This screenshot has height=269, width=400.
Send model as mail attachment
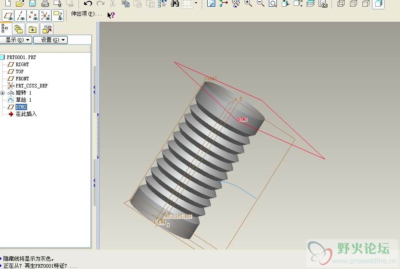(x=58, y=3)
